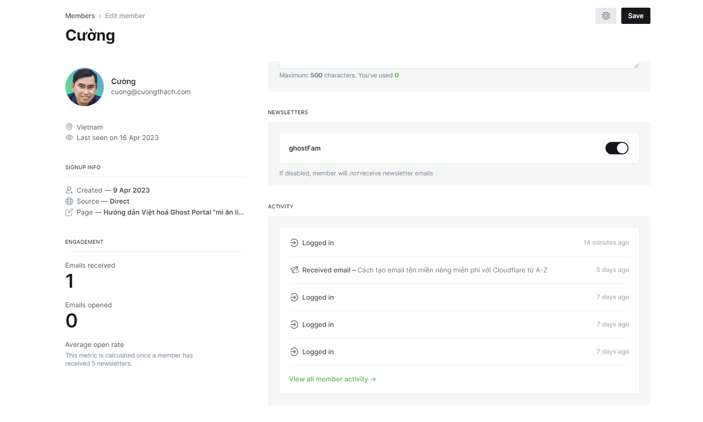Click the Received email icon

(294, 270)
